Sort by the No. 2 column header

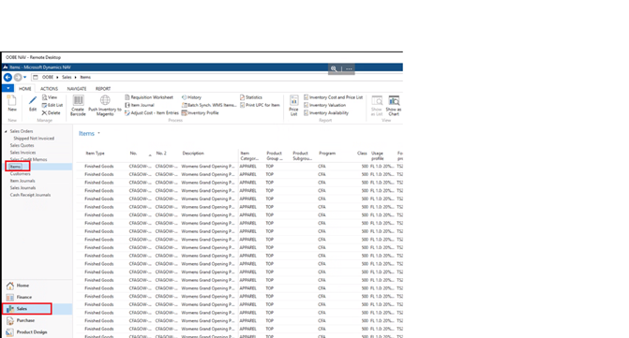(x=161, y=154)
